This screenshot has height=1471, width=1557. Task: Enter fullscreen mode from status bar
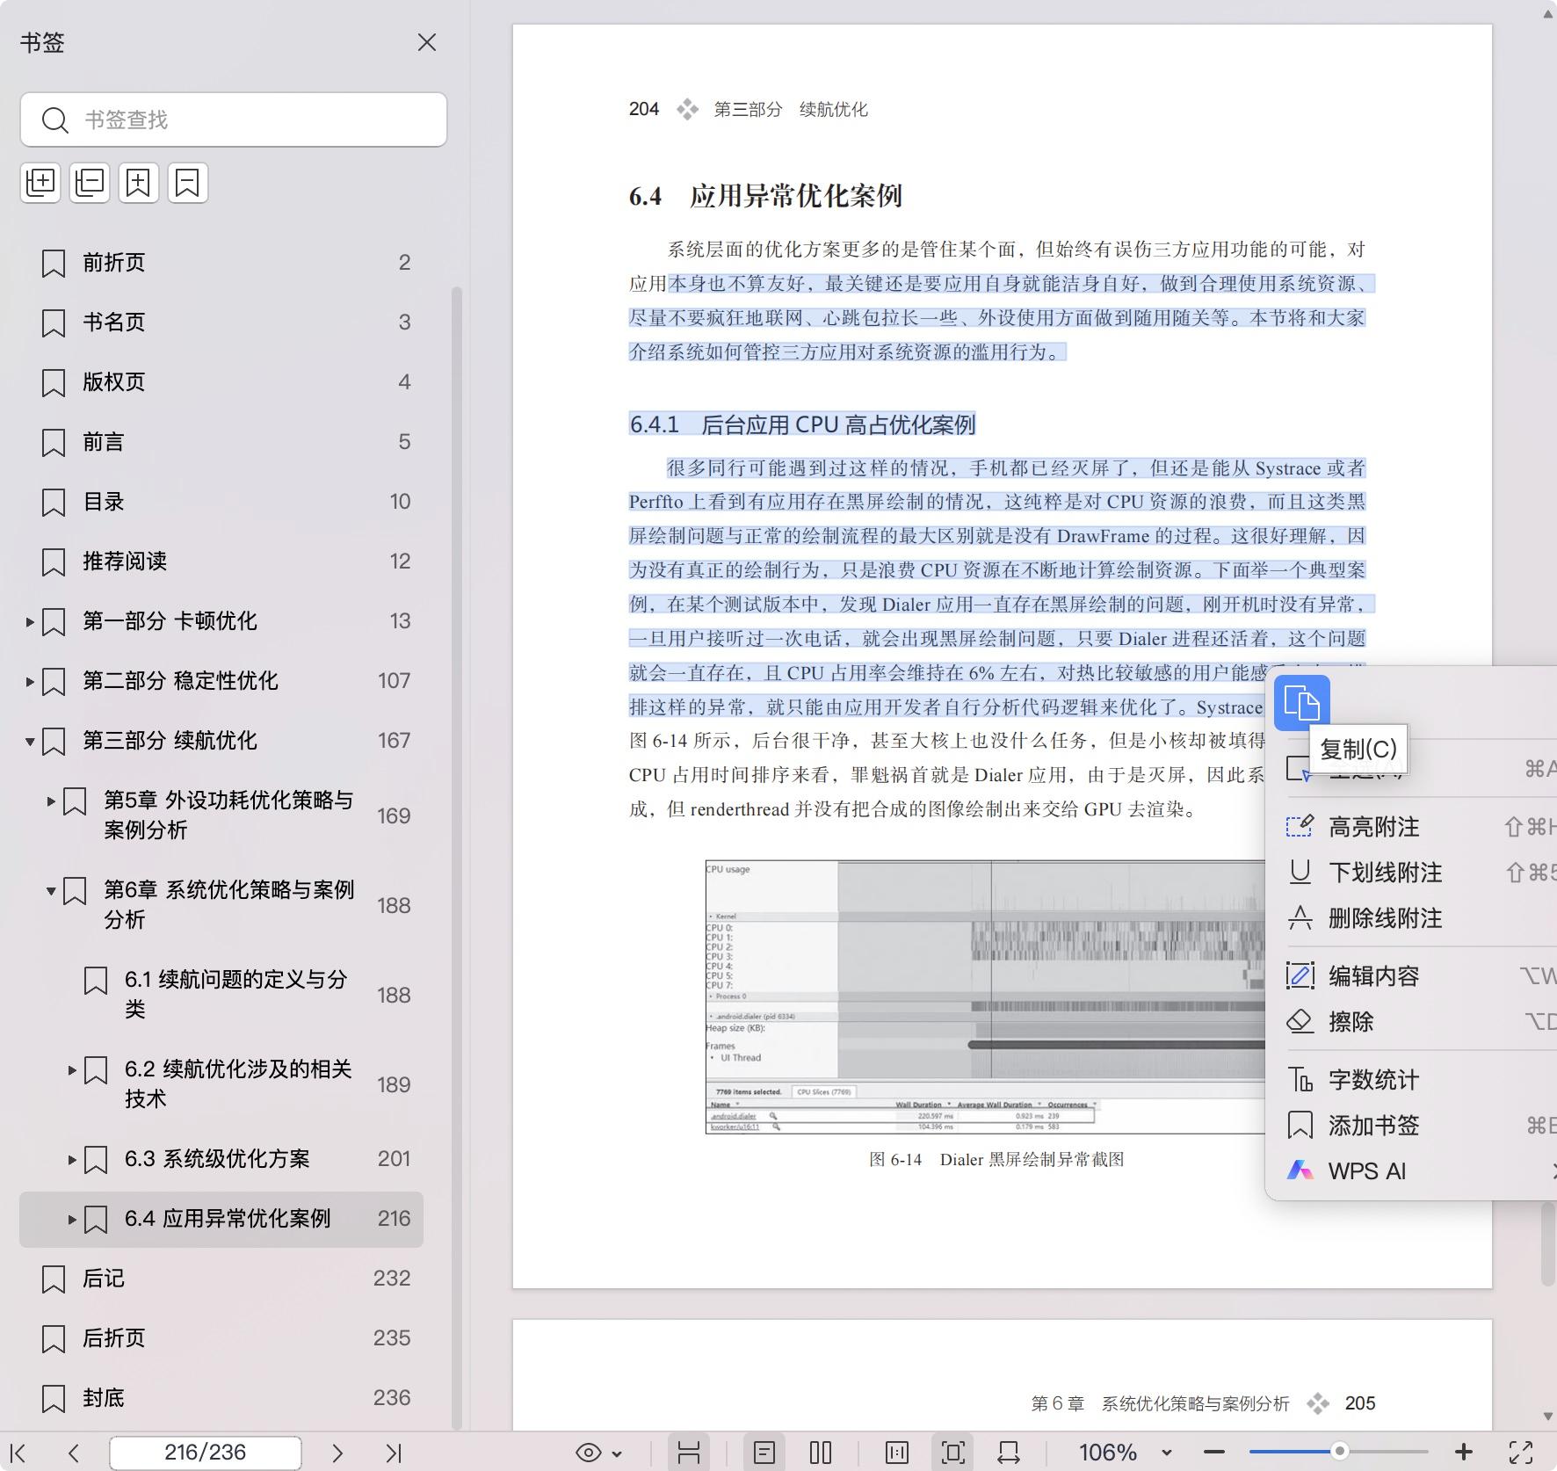1521,1453
